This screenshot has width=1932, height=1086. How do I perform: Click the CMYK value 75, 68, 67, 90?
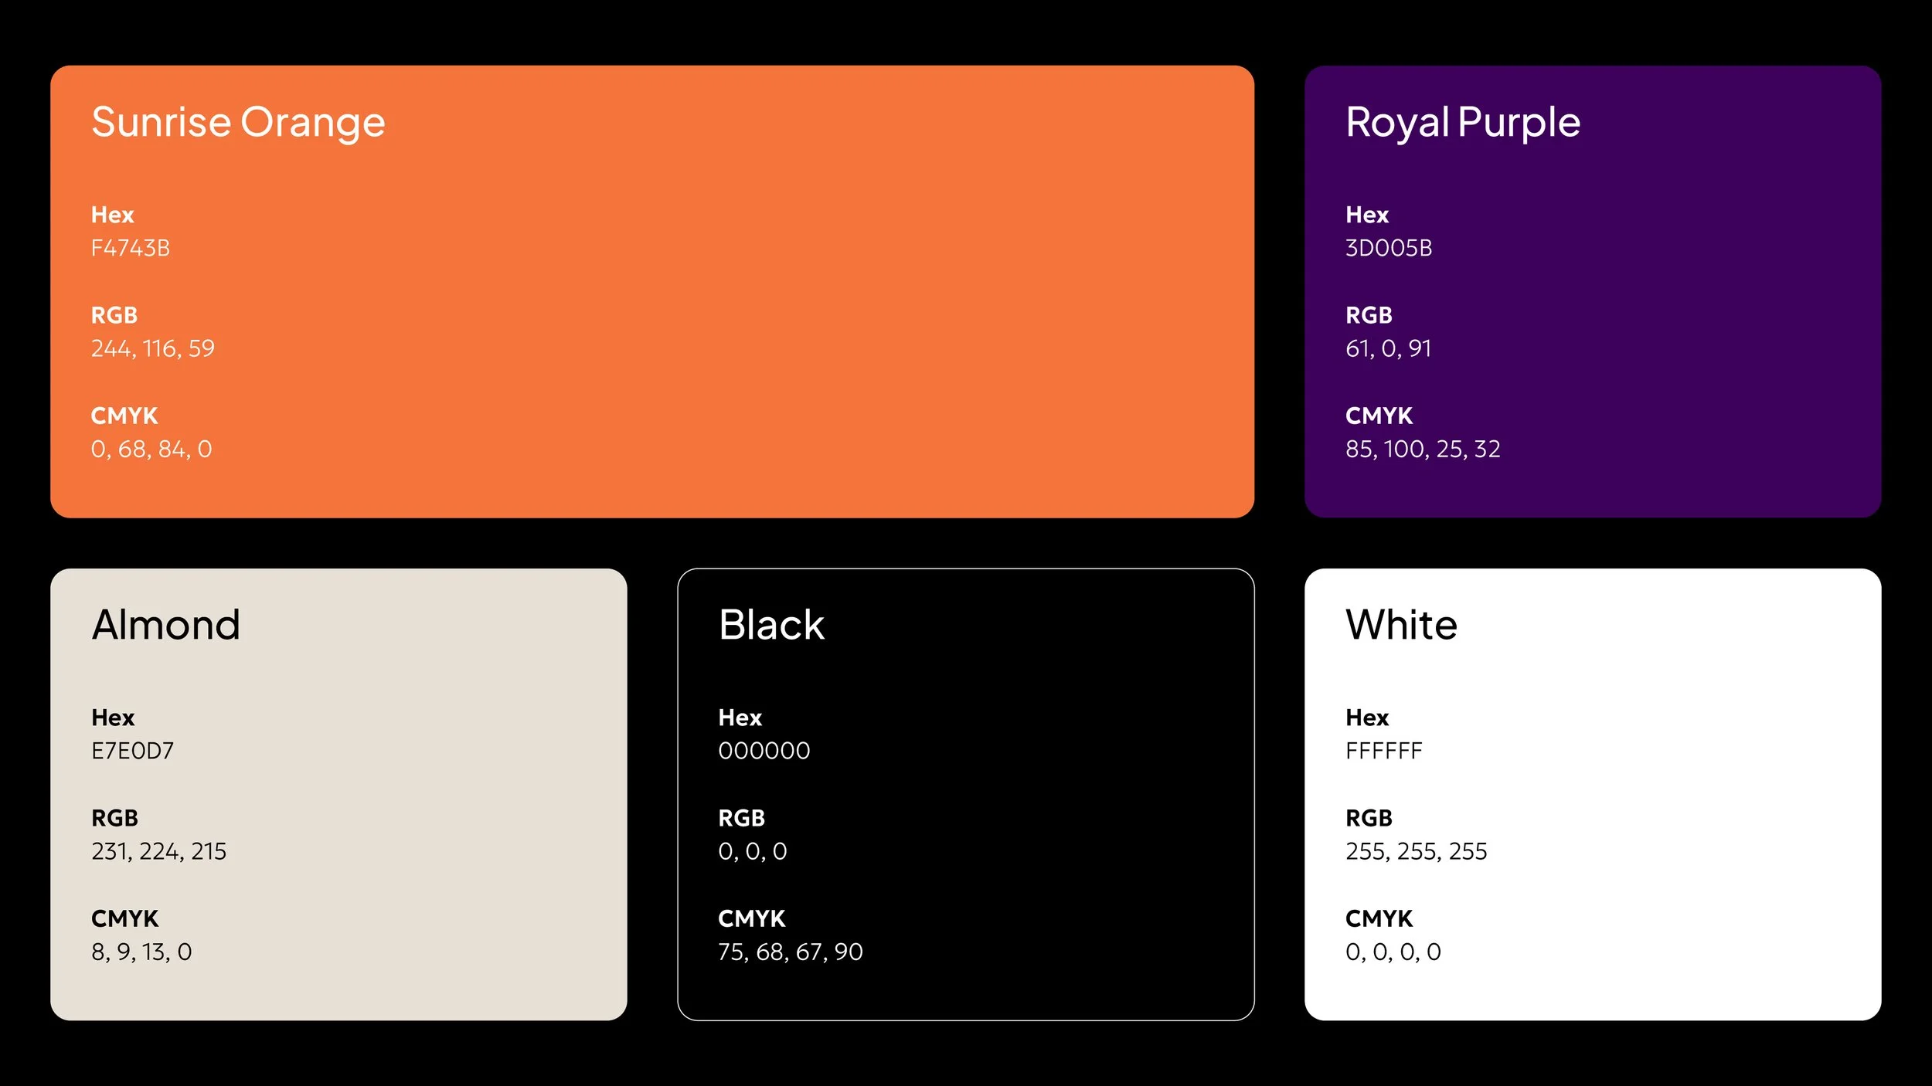pyautogui.click(x=791, y=952)
